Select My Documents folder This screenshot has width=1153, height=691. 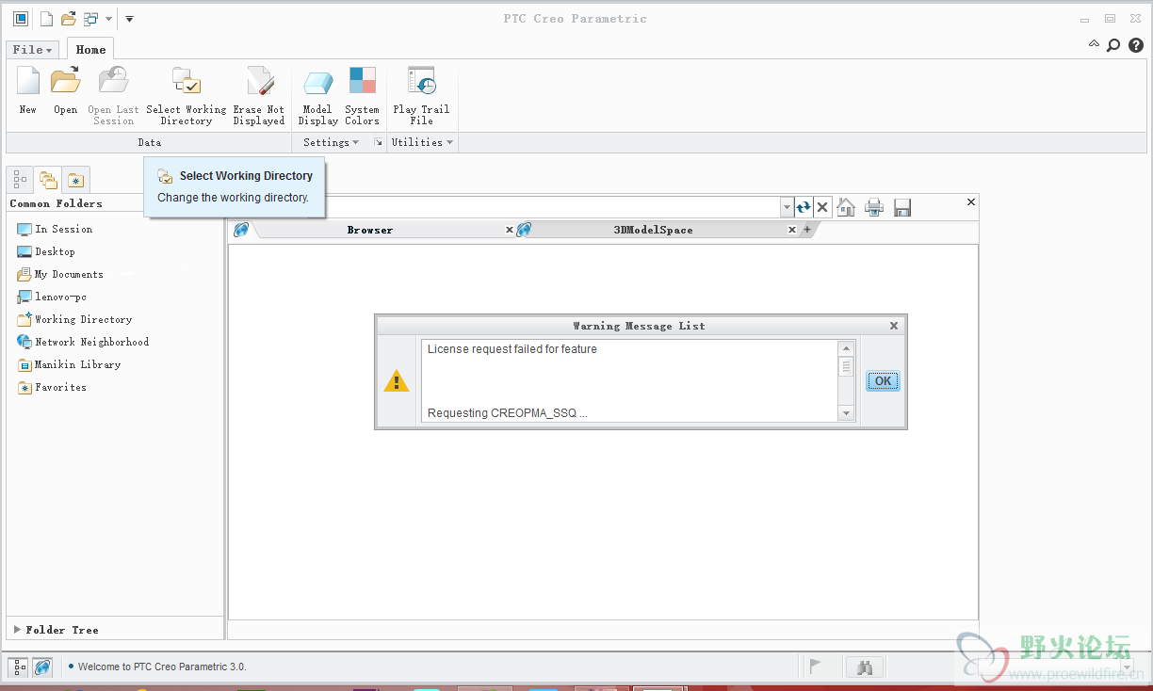60,274
